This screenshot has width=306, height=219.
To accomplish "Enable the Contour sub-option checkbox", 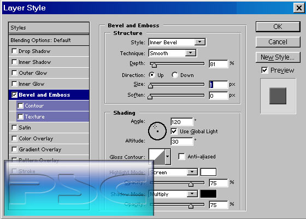I will pyautogui.click(x=21, y=106).
